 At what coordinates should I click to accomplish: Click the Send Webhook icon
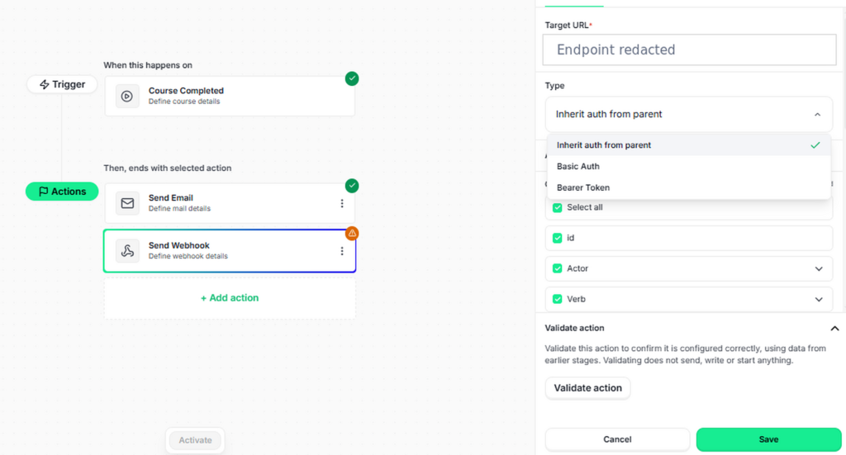(127, 251)
